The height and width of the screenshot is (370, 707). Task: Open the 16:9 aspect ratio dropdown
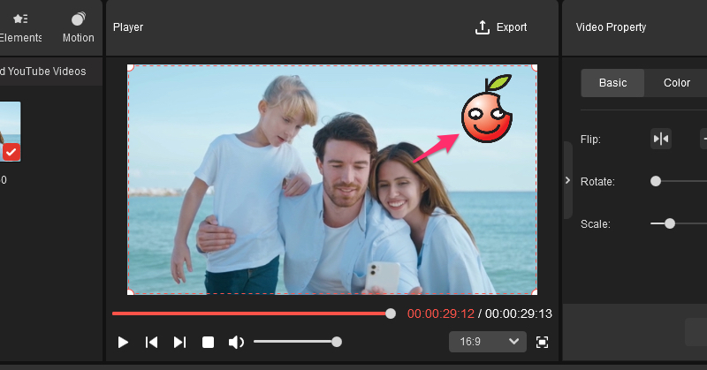click(x=487, y=342)
